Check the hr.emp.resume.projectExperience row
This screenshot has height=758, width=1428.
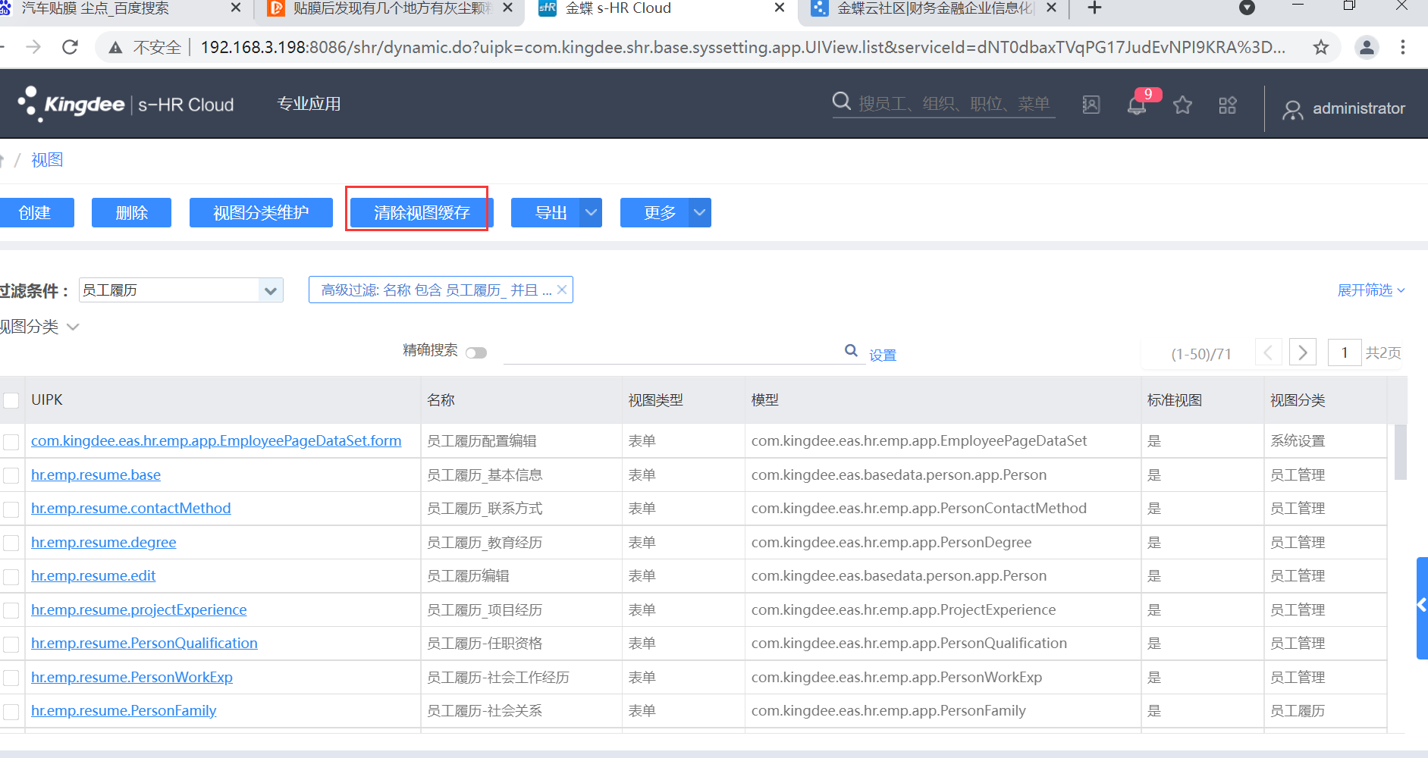click(x=11, y=611)
